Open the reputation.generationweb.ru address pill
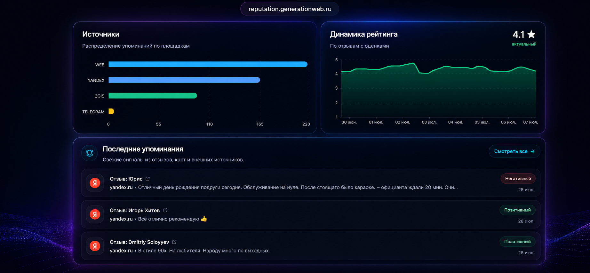 coord(290,9)
